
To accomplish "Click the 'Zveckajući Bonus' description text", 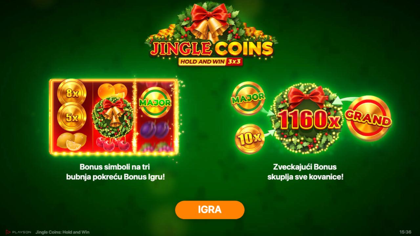I will click(305, 172).
